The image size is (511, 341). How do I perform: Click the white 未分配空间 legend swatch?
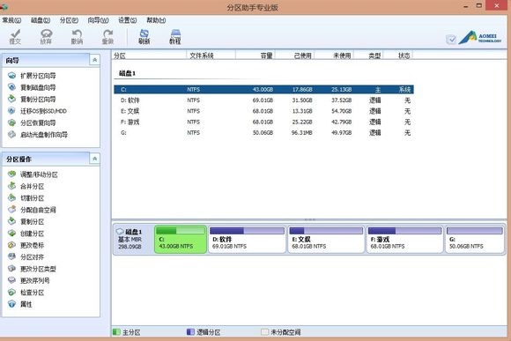coord(264,332)
